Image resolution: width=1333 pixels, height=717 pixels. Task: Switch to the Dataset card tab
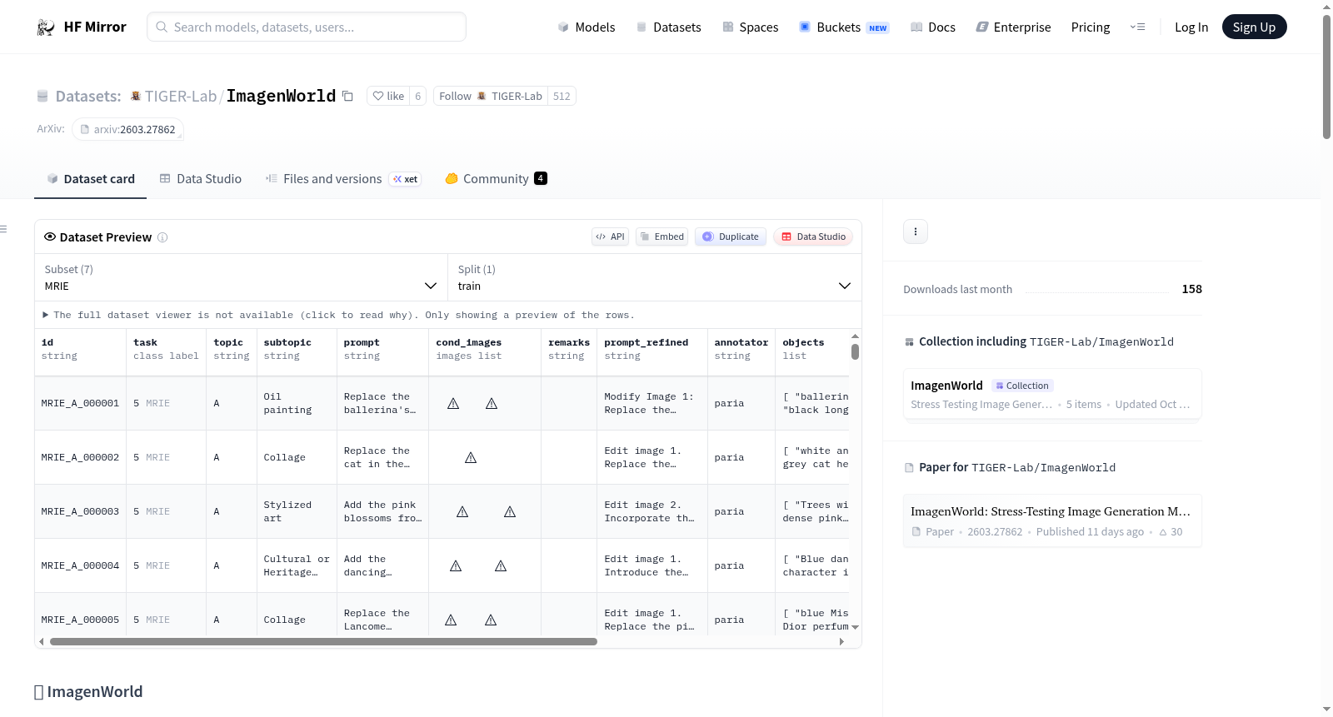(91, 179)
